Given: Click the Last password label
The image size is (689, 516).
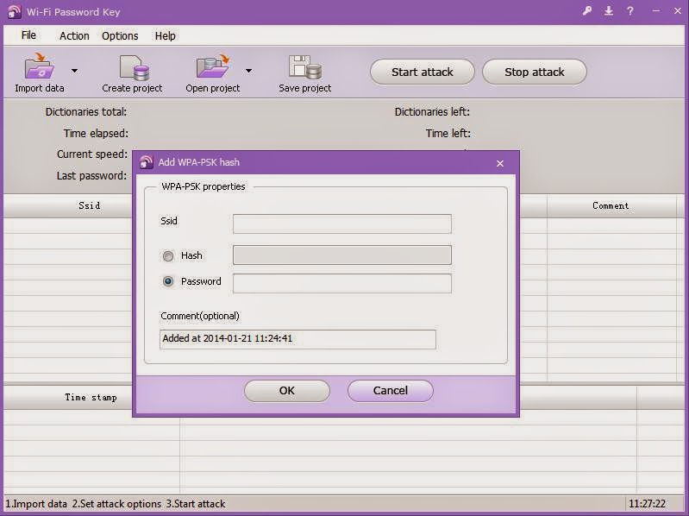Looking at the screenshot, I should 91,176.
